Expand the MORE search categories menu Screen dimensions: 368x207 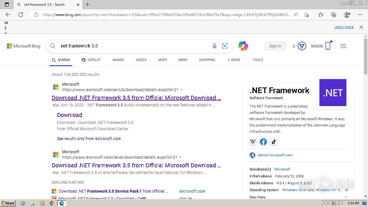(x=234, y=60)
